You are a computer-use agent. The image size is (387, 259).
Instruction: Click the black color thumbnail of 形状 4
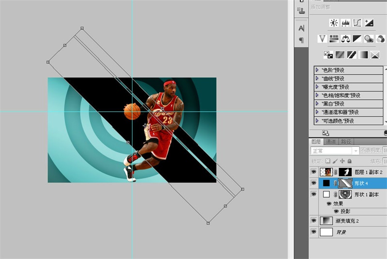(326, 183)
